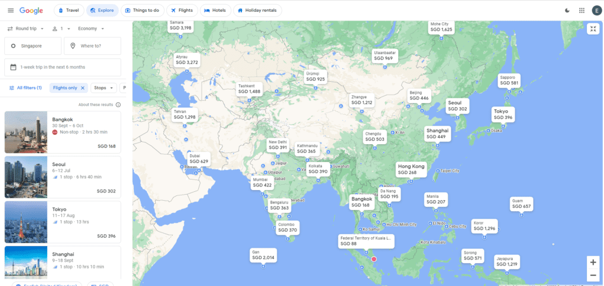Open the Google apps grid

(x=582, y=11)
